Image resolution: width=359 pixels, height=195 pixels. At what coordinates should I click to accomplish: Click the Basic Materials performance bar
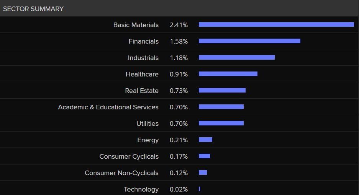[276, 24]
